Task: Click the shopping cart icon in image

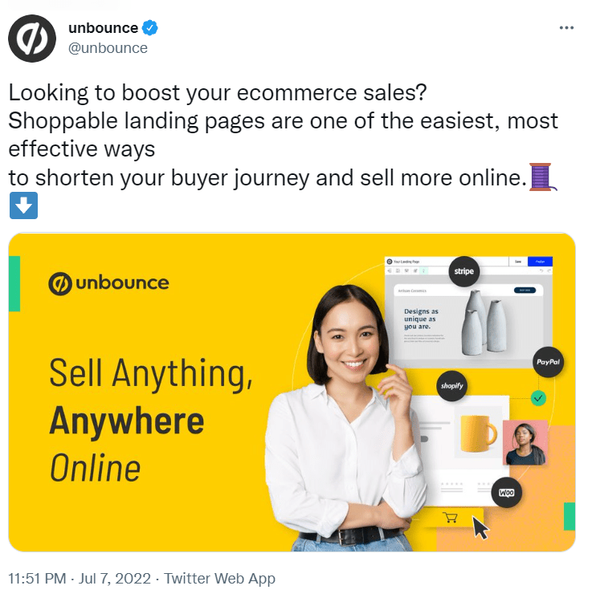Action: click(450, 517)
